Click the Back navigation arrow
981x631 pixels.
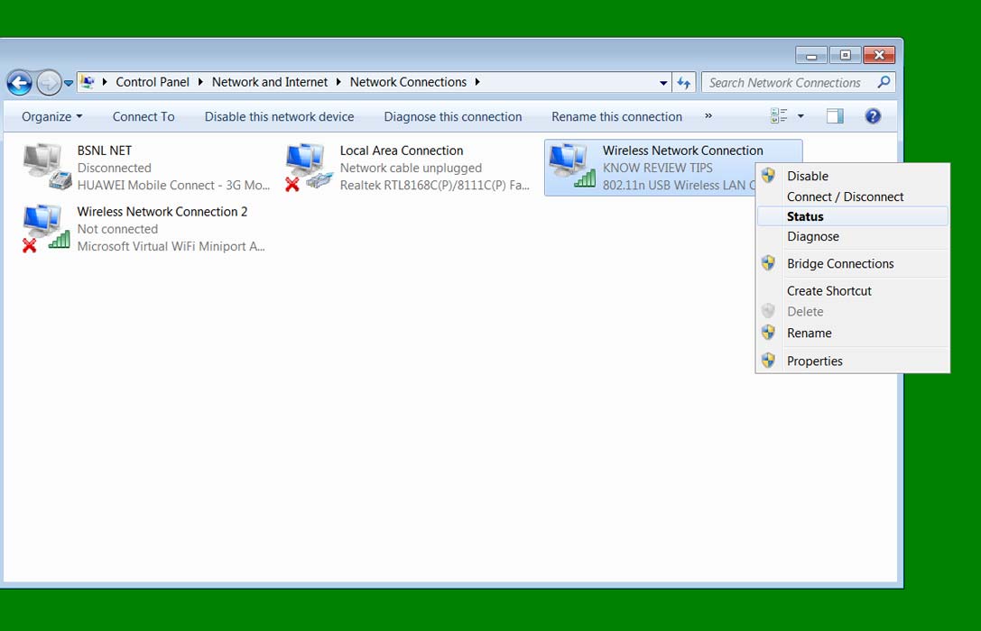[20, 83]
